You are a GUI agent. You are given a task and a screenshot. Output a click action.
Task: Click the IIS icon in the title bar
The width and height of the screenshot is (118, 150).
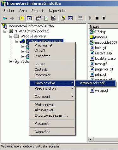point(3,3)
